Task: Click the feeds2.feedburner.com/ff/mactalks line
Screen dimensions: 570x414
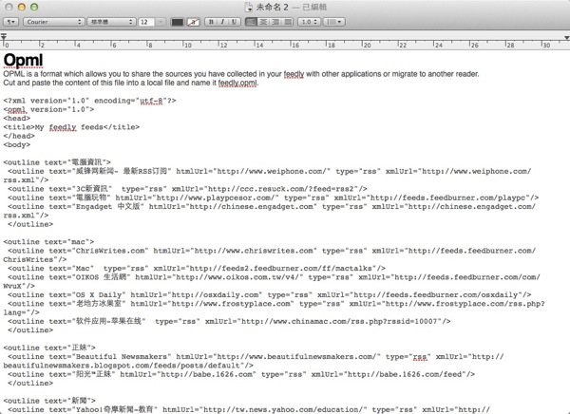Action: (197, 269)
